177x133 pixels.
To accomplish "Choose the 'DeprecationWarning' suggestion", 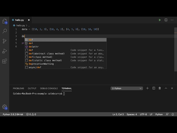I will (x=66, y=64).
